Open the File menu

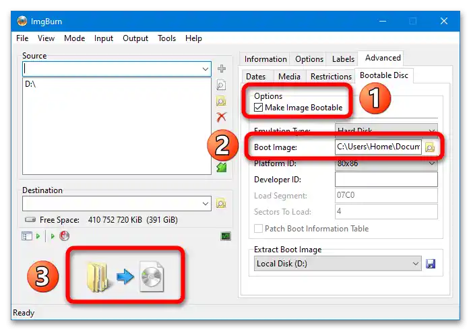22,38
